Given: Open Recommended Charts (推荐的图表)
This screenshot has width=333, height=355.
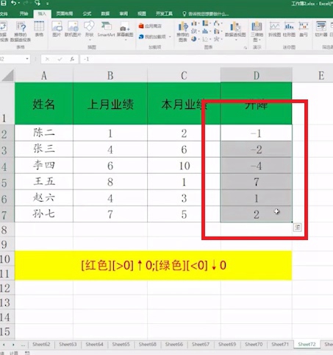Looking at the screenshot, I should (183, 32).
